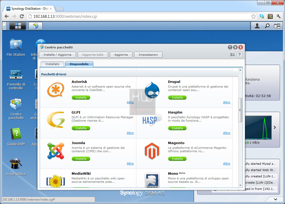Open Guida DSM desktop icon
This screenshot has height=204, width=285.
pyautogui.click(x=16, y=134)
